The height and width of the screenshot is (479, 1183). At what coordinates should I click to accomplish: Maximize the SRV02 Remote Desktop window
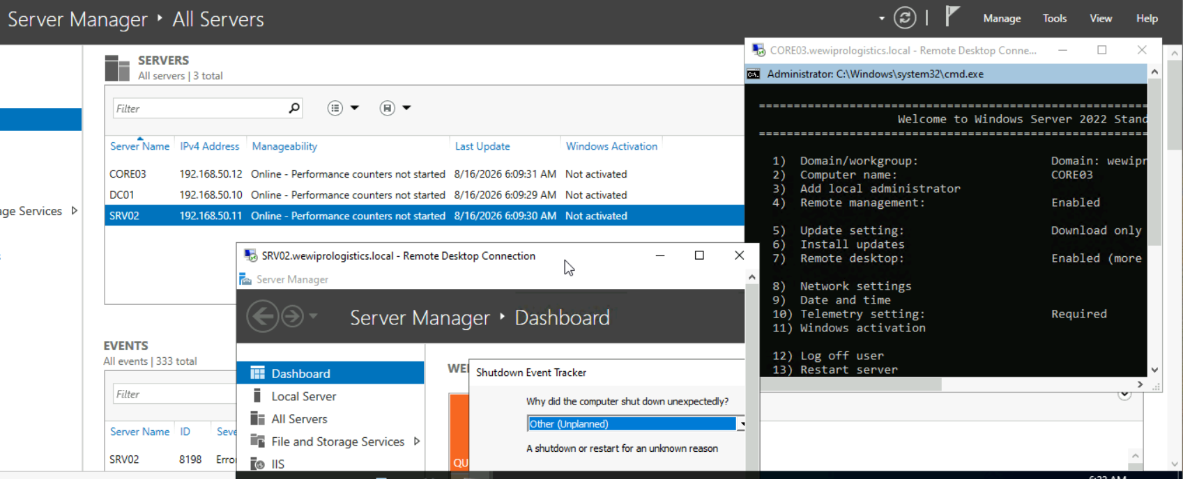coord(699,256)
